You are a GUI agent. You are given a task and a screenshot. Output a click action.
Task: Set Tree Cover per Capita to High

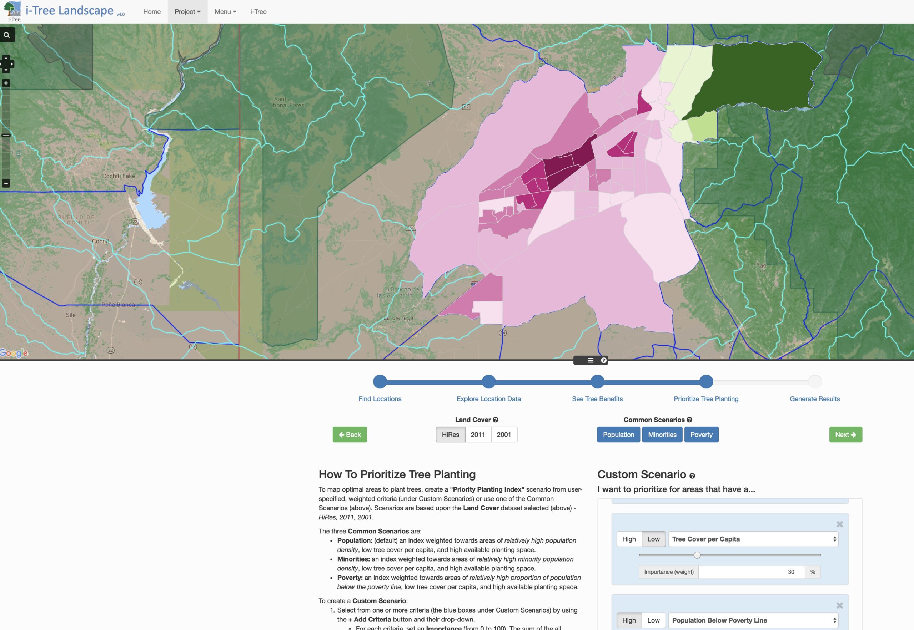pyautogui.click(x=629, y=539)
